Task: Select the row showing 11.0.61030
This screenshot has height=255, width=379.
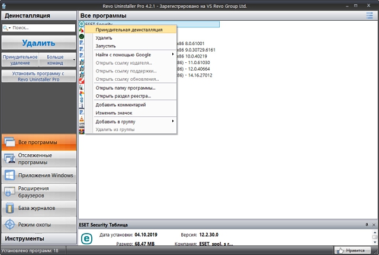Action: 194,62
